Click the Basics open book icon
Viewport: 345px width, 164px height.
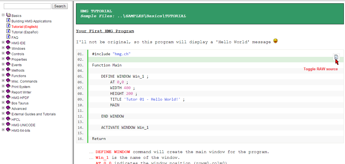click(8, 15)
